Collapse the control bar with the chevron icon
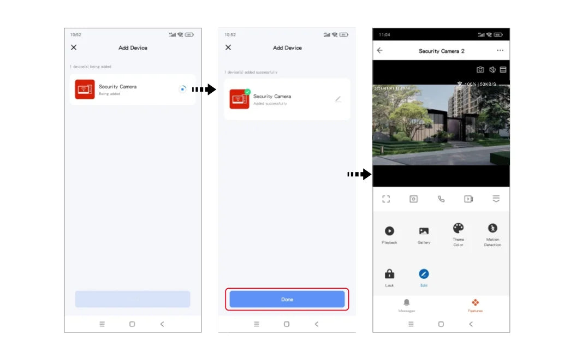 coord(496,199)
